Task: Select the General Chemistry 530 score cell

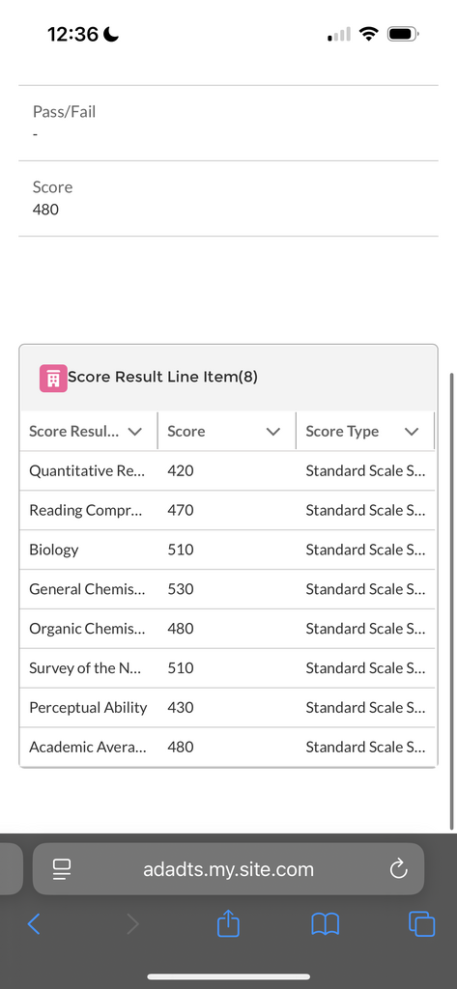Action: 181,588
